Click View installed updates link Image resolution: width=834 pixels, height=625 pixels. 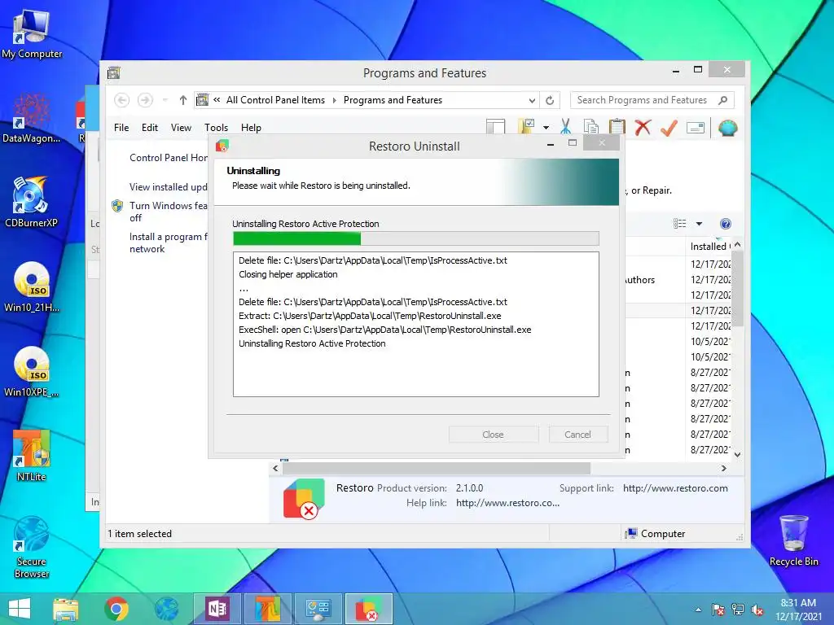click(168, 187)
